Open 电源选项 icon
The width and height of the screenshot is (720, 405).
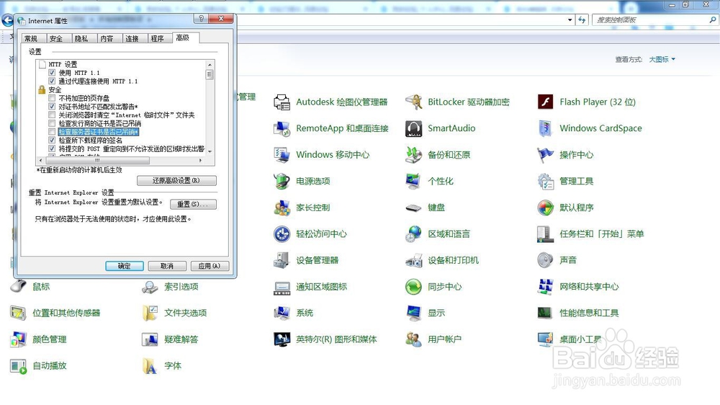pyautogui.click(x=282, y=181)
